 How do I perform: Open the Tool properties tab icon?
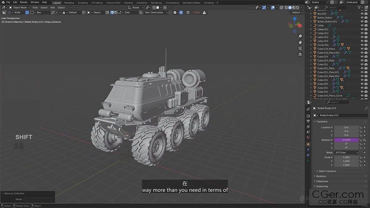(x=308, y=108)
